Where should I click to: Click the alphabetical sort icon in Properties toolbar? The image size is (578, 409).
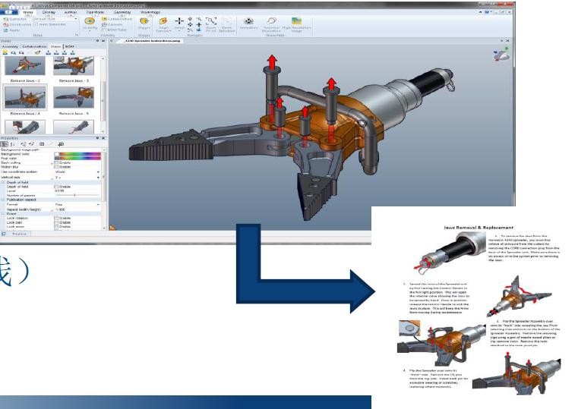[x=13, y=144]
